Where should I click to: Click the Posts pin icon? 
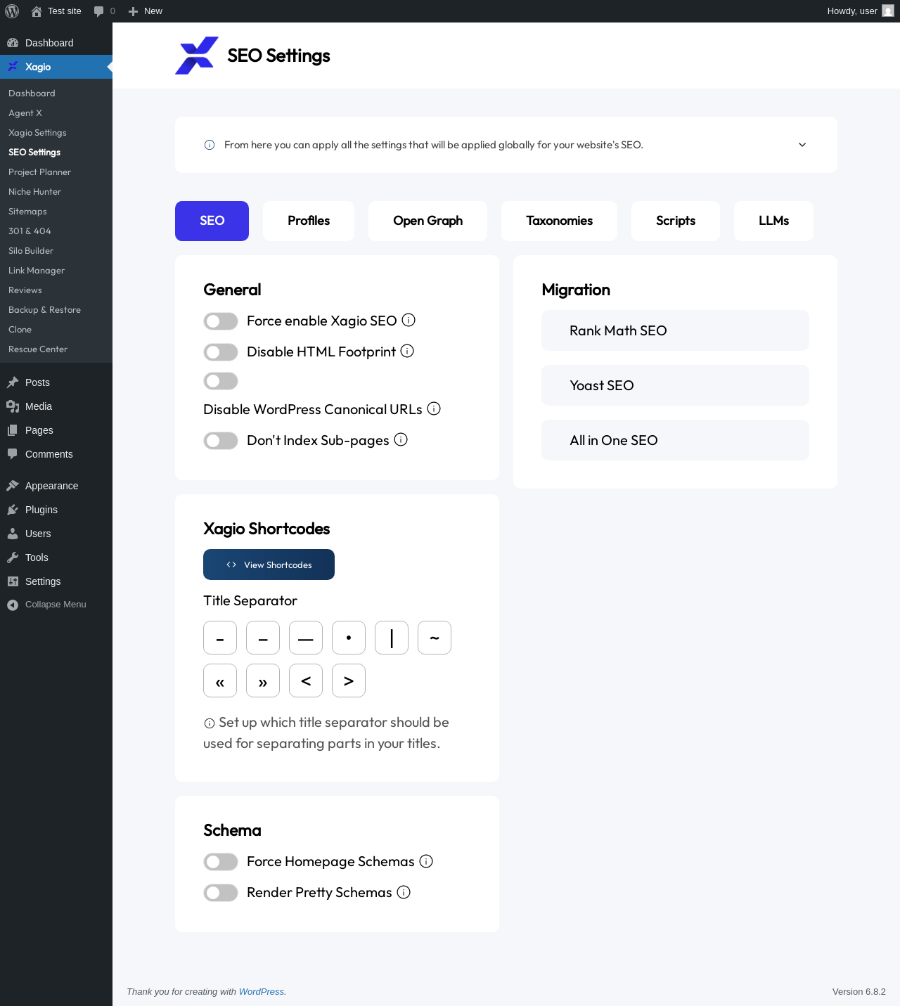tap(13, 382)
